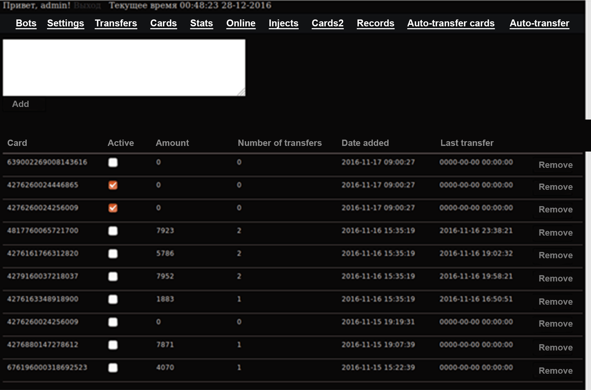Switch to the Stats page
Screen dimensions: 591x390
click(202, 23)
